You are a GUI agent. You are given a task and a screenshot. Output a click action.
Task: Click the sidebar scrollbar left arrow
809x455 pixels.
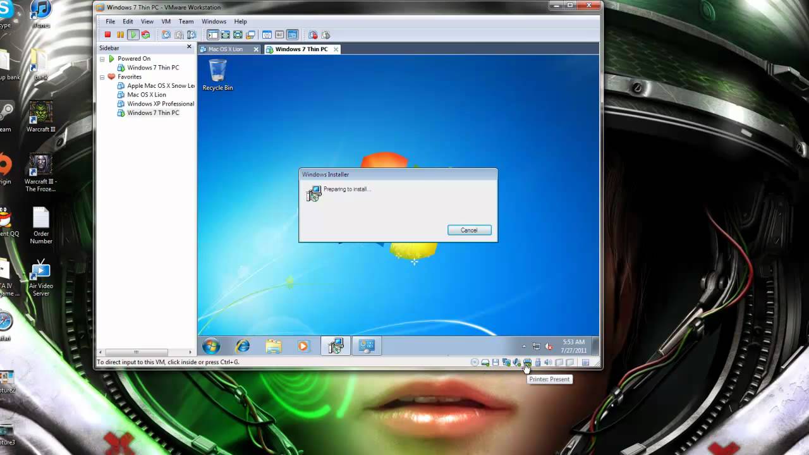(x=100, y=352)
